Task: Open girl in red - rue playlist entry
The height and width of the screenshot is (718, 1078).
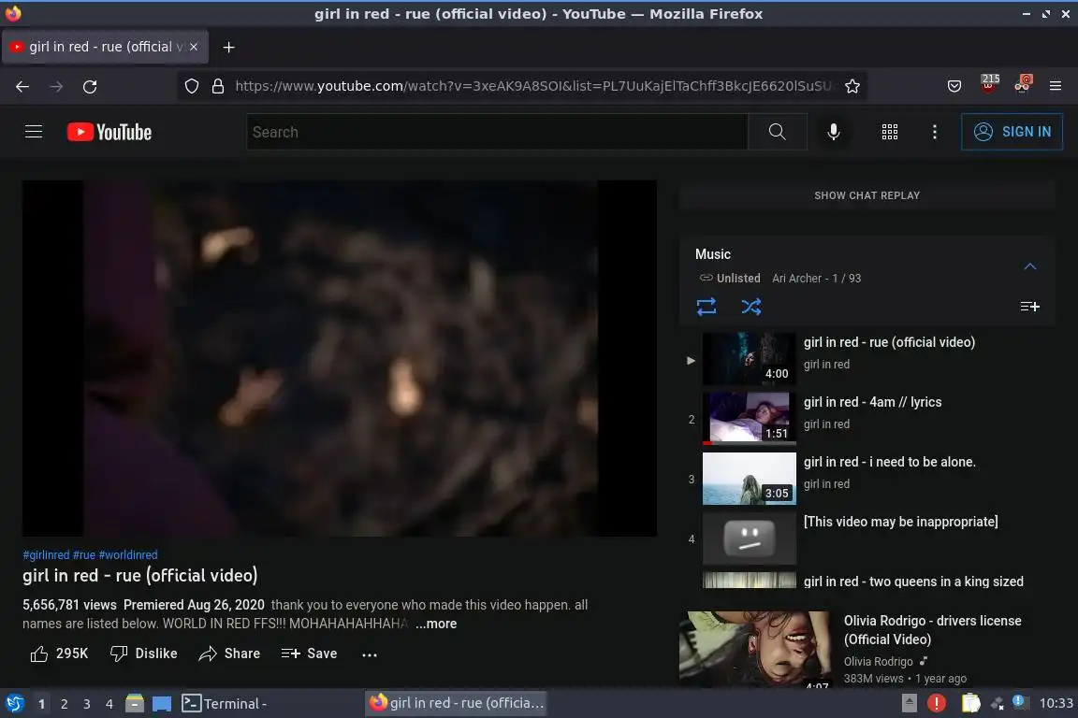Action: (x=867, y=359)
